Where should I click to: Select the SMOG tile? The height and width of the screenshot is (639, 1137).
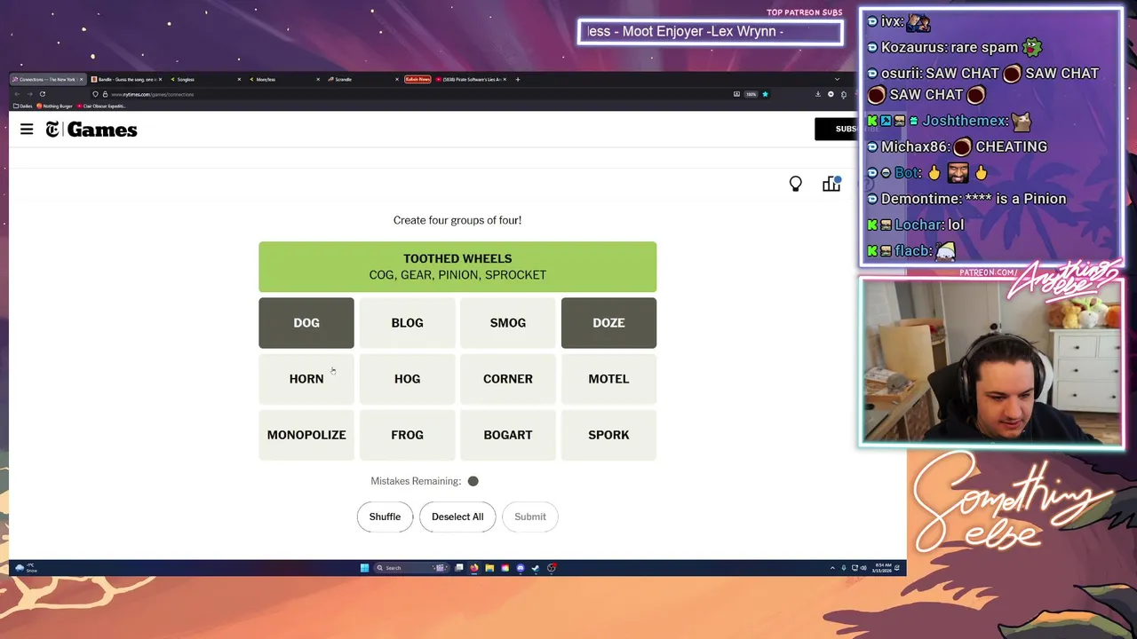point(508,323)
